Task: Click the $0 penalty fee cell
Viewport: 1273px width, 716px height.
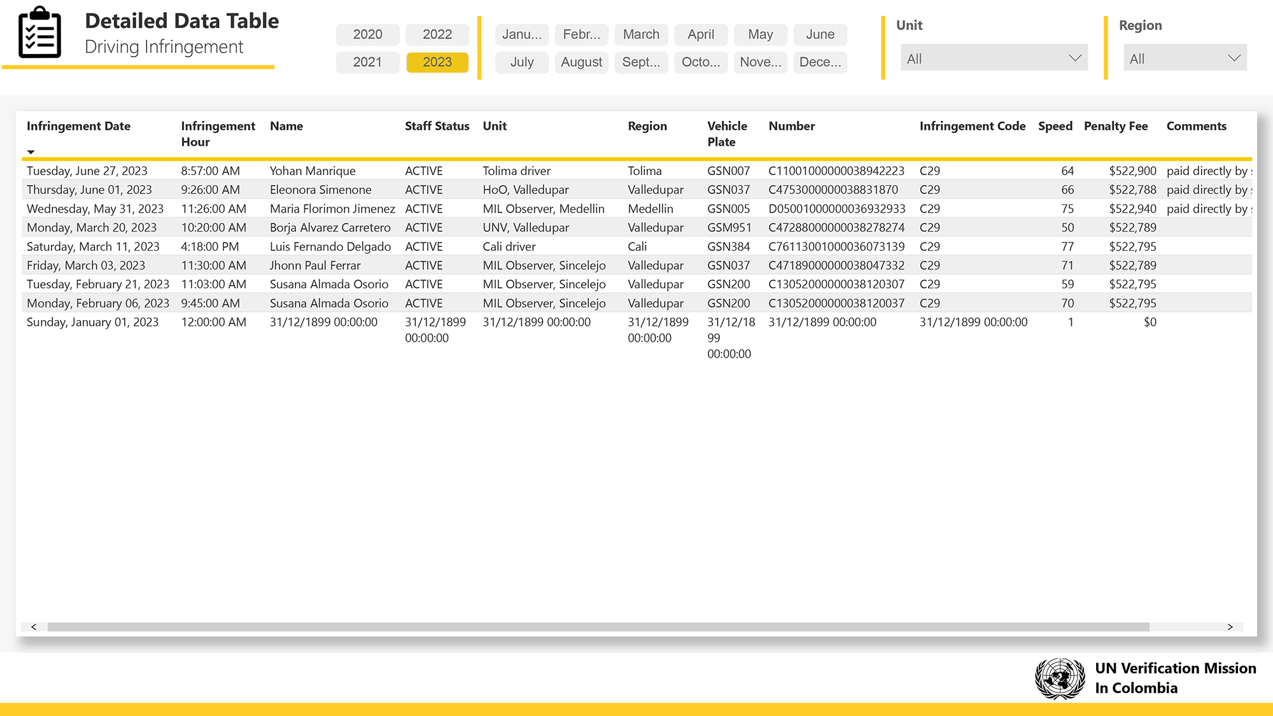Action: pyautogui.click(x=1150, y=322)
